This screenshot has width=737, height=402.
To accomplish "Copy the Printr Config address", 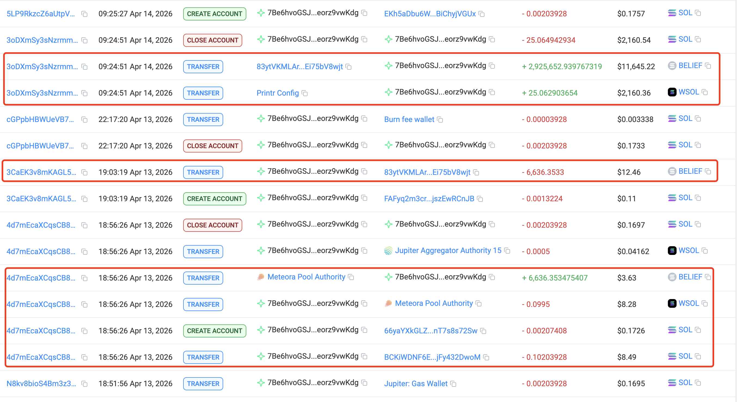I will pos(305,93).
